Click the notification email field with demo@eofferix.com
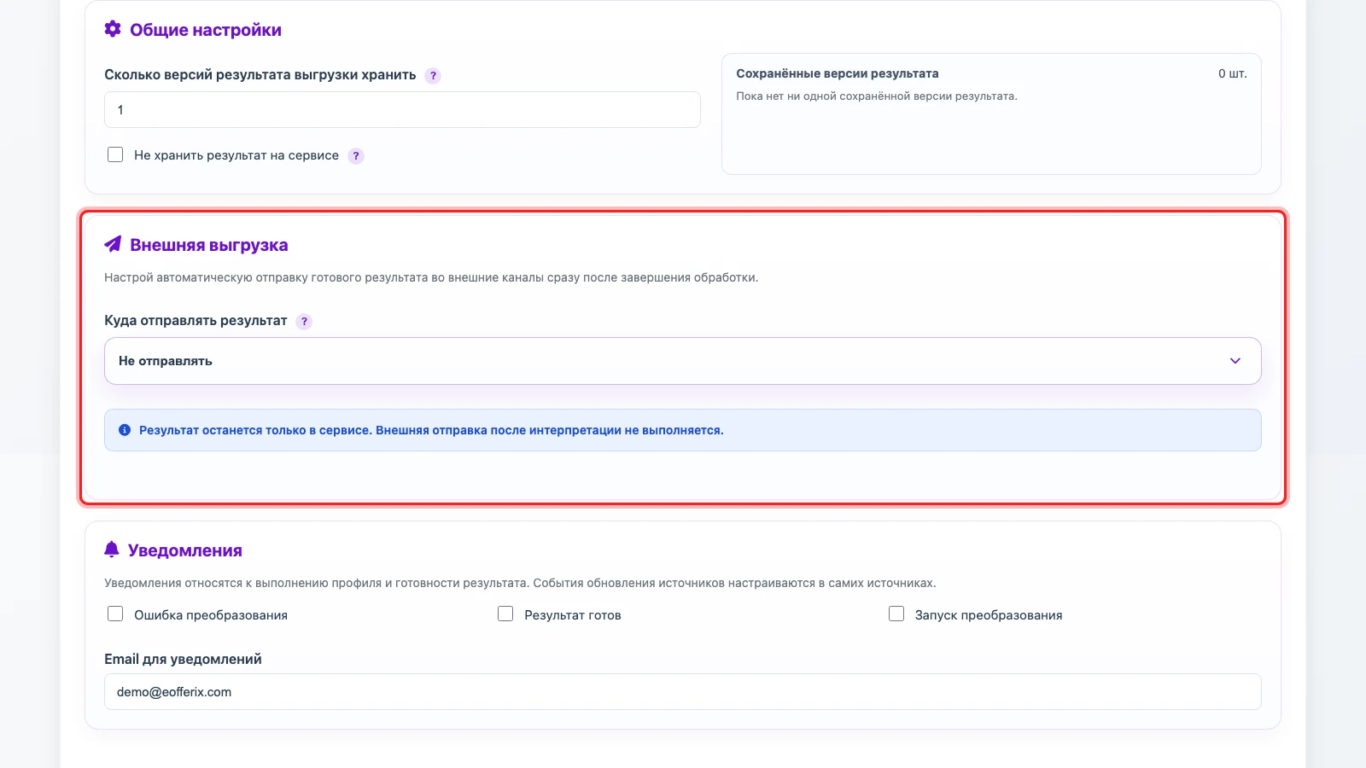The width and height of the screenshot is (1366, 768). tap(682, 692)
